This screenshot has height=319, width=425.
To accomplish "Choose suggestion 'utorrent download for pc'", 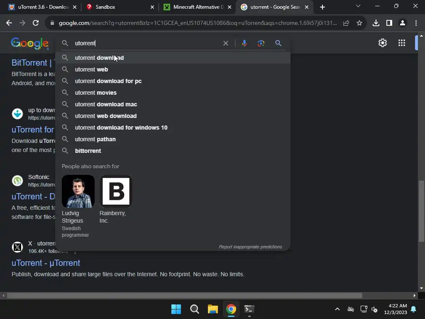I will pyautogui.click(x=173, y=81).
